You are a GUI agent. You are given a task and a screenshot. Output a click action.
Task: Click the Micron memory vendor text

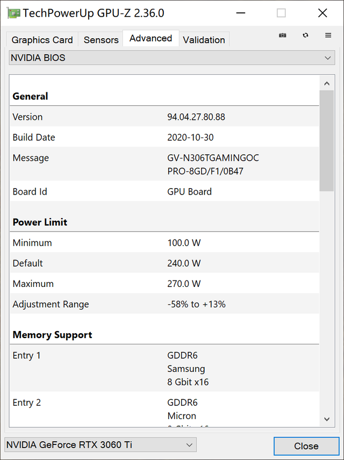click(182, 416)
